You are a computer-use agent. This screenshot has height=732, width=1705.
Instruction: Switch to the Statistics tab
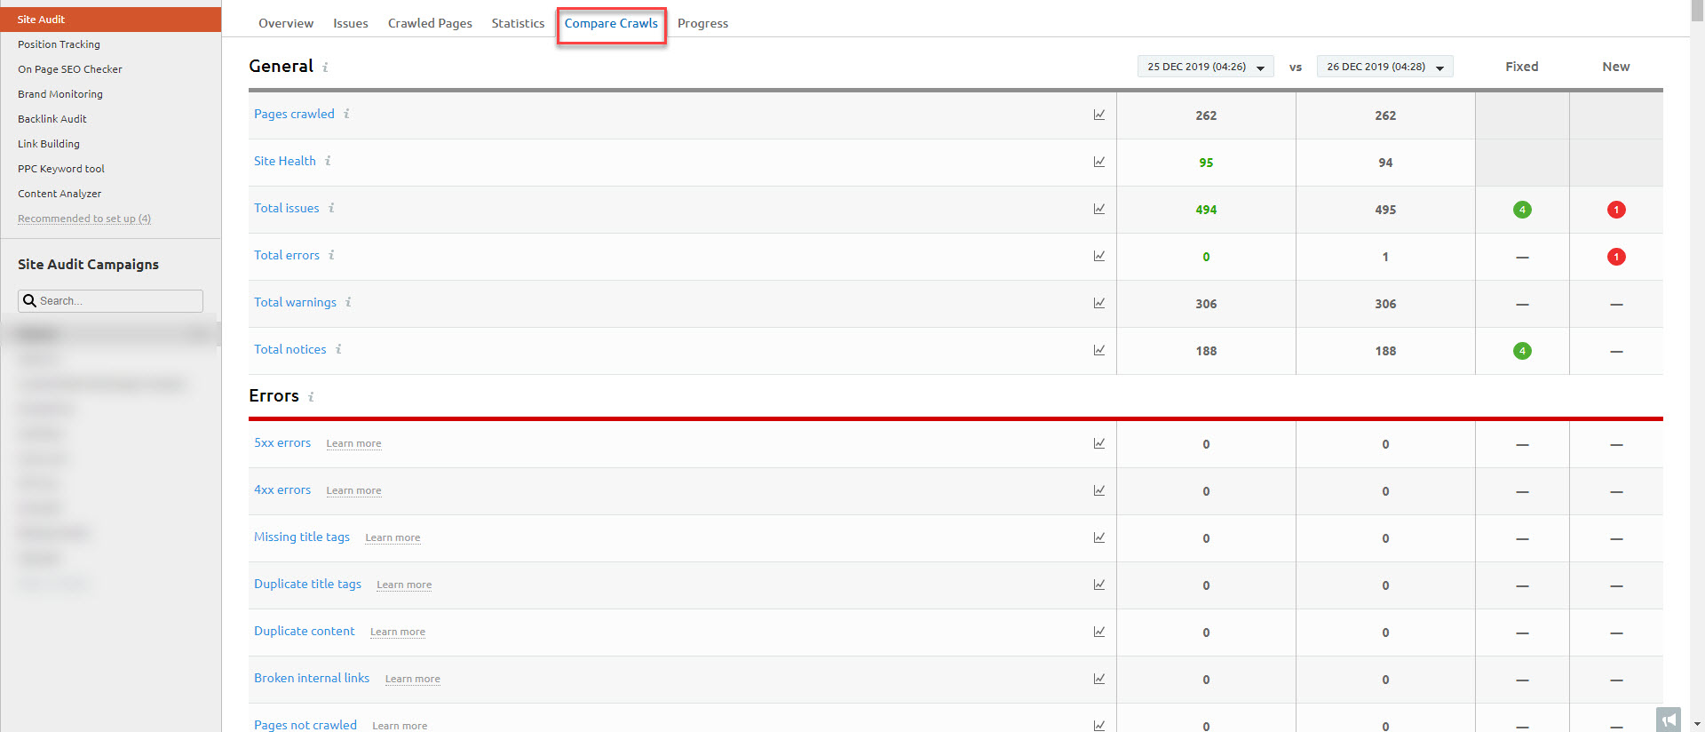click(x=518, y=23)
